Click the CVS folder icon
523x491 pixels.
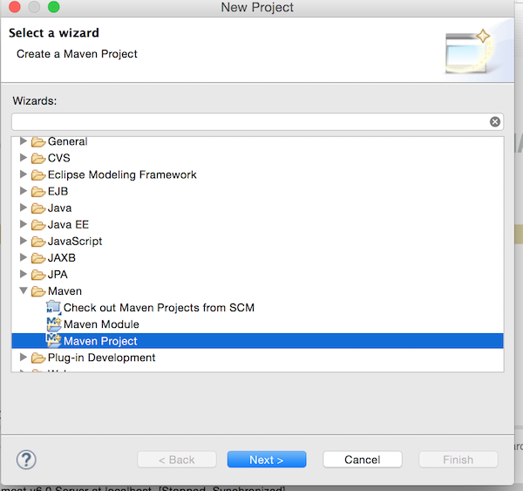tap(38, 158)
